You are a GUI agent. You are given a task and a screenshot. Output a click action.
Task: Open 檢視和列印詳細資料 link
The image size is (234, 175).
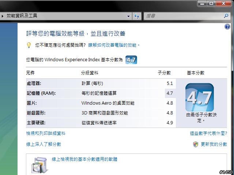click(x=46, y=133)
